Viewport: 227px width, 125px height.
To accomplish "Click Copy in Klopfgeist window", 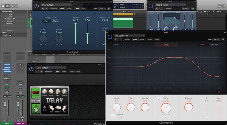I will click(62, 9).
